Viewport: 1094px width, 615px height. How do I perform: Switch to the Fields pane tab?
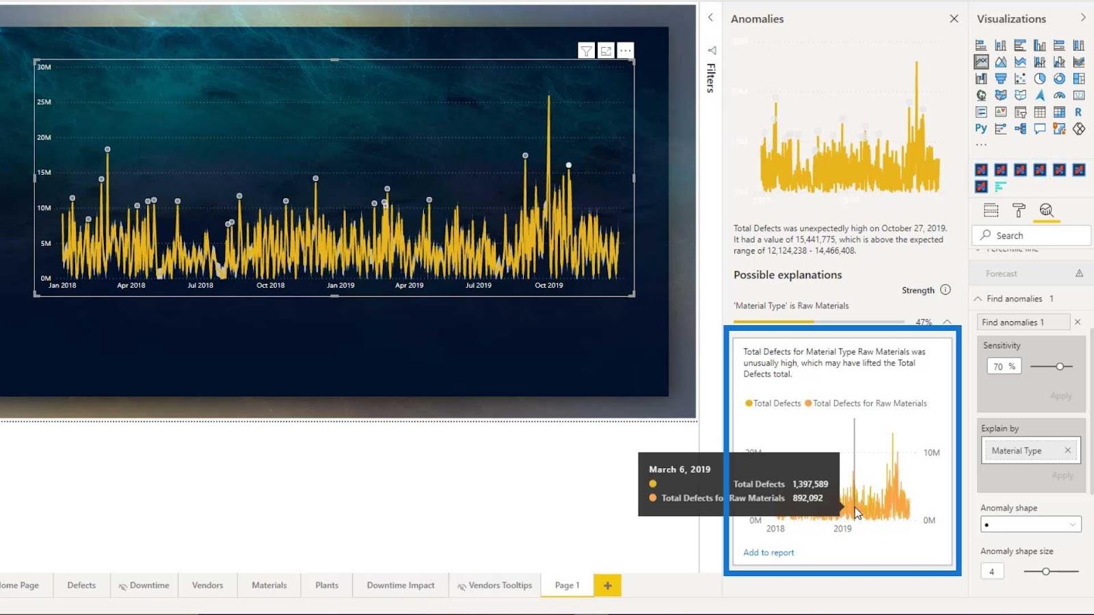click(991, 210)
